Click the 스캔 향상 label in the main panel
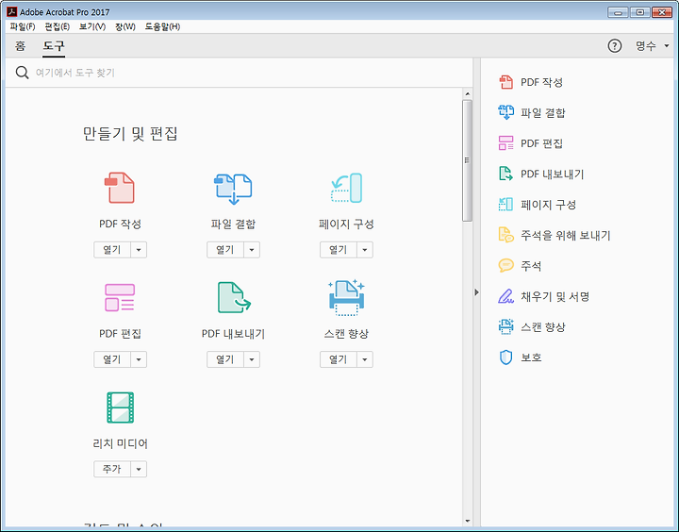The image size is (679, 532). pyautogui.click(x=346, y=334)
